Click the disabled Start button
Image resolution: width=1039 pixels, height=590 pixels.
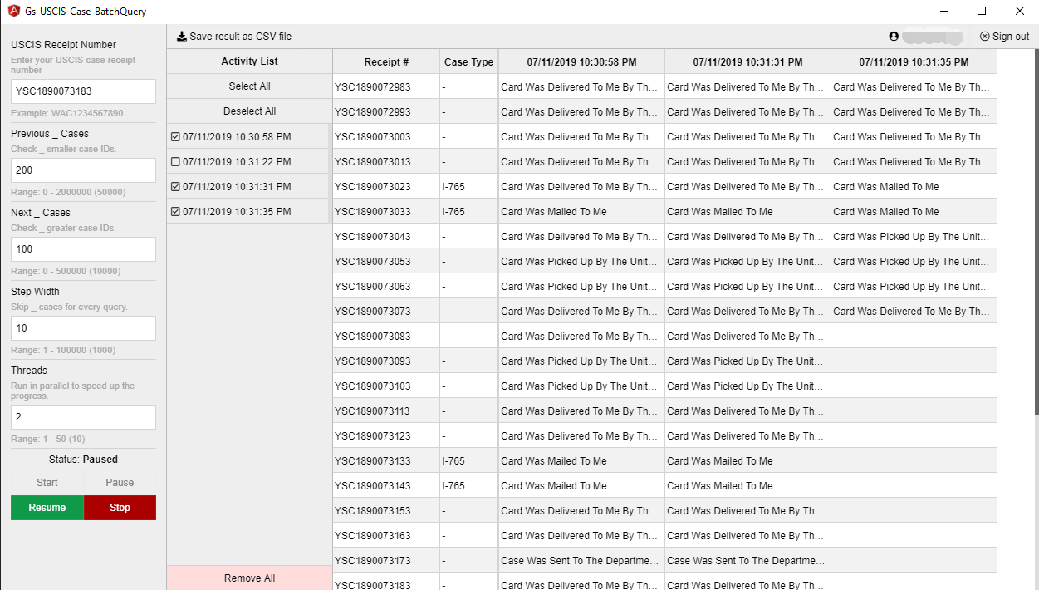pos(47,483)
